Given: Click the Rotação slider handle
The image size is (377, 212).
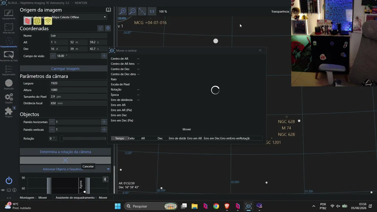Looking at the screenshot, I should (x=61, y=138).
